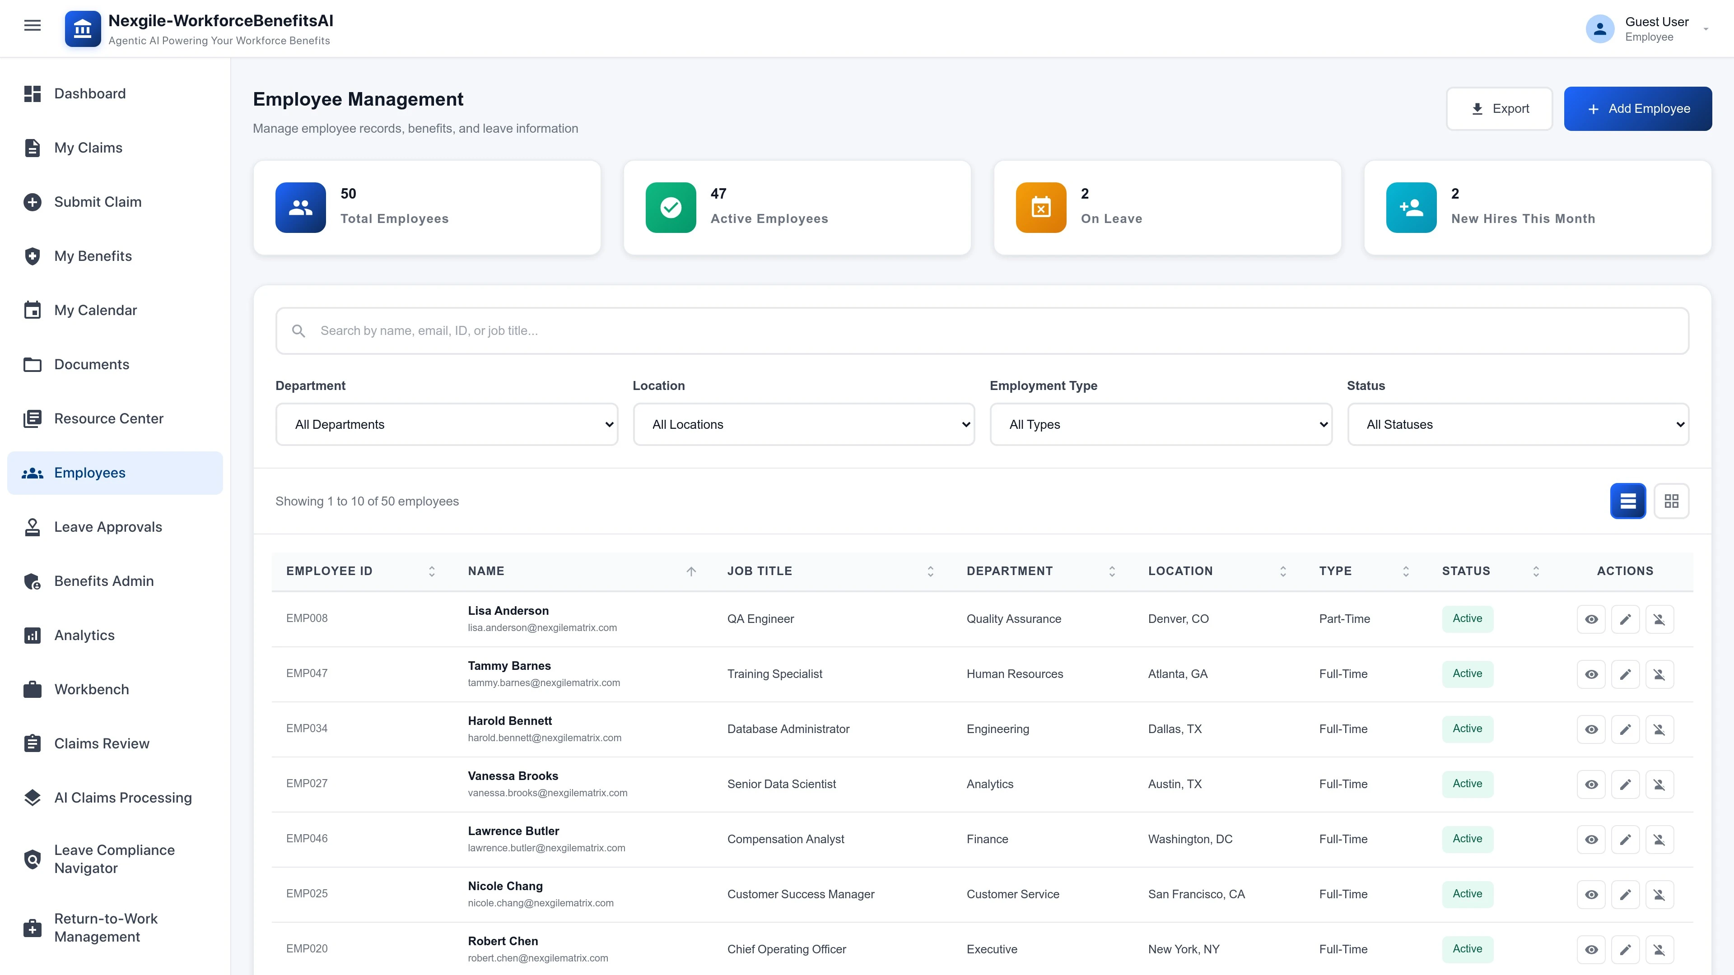Viewport: 1734px width, 975px height.
Task: Open the Submit Claim page
Action: (x=98, y=201)
